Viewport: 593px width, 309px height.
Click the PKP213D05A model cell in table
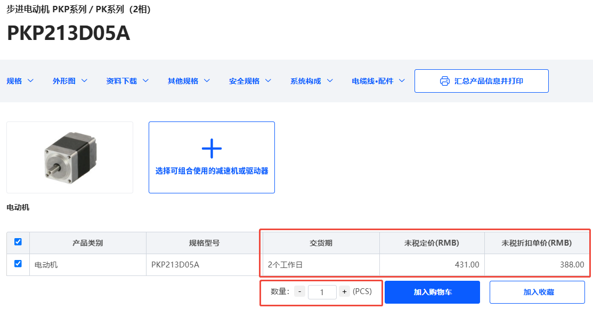point(175,264)
